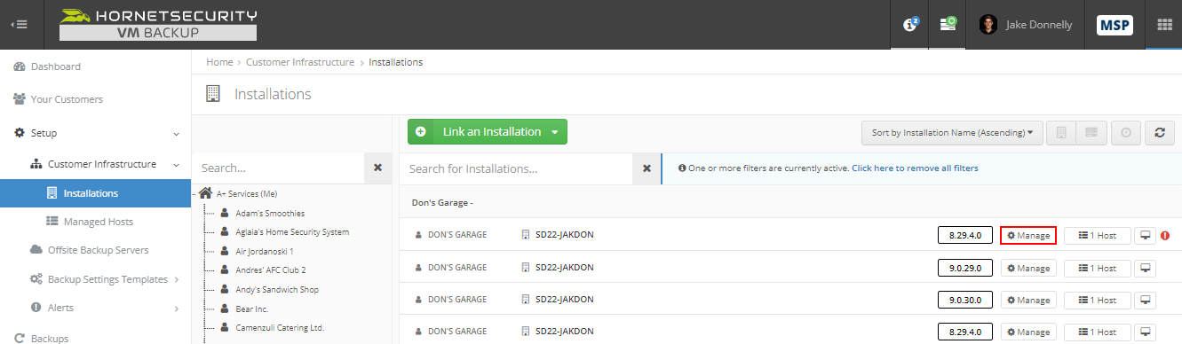Click the Hornetsecurity VM Backup logo
Image resolution: width=1182 pixels, height=344 pixels.
point(158,25)
